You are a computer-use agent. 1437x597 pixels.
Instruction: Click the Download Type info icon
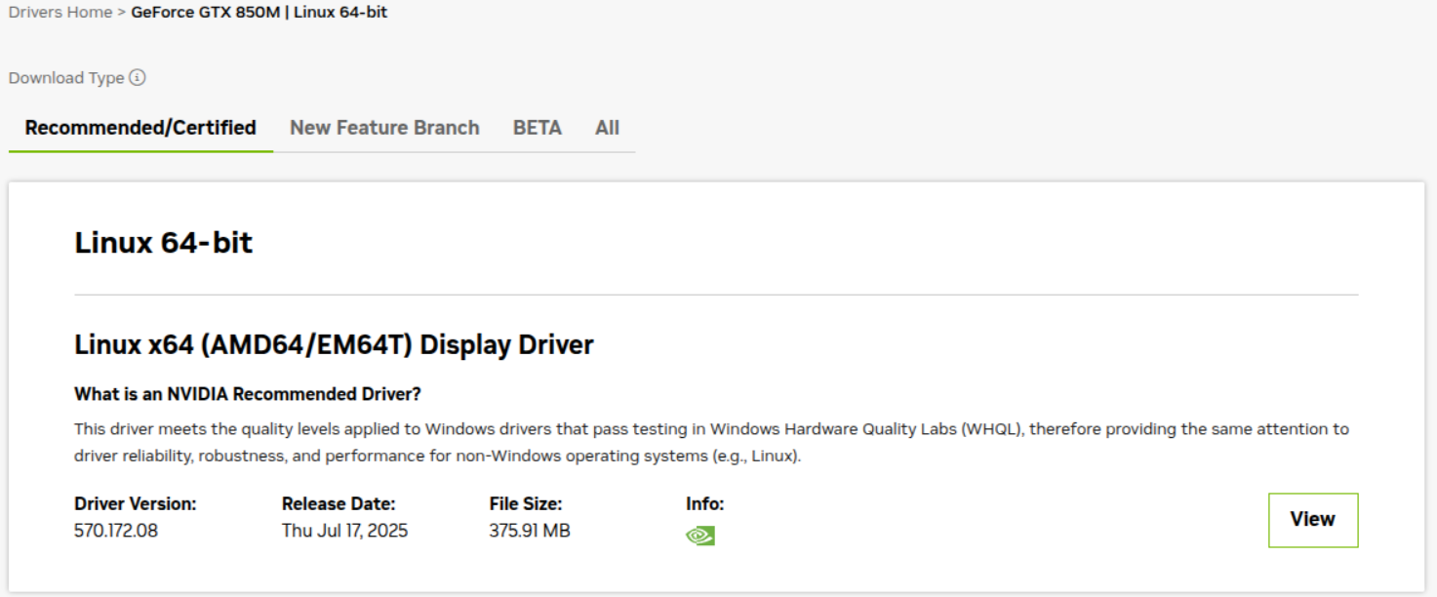pyautogui.click(x=138, y=78)
